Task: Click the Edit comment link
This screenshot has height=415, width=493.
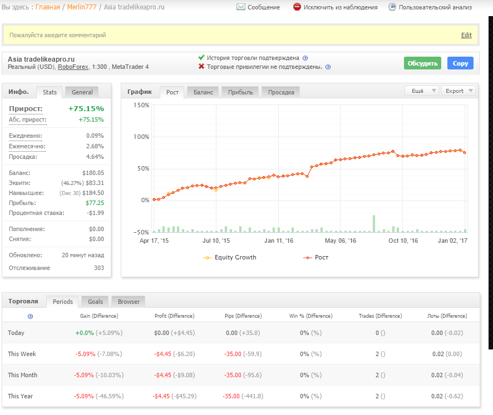Action: pyautogui.click(x=466, y=35)
